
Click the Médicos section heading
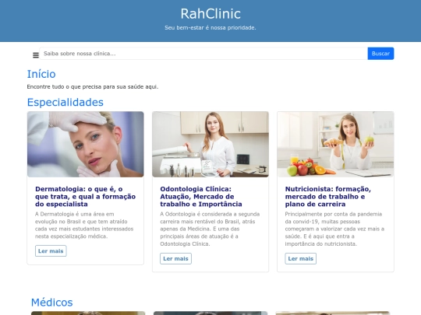51,303
